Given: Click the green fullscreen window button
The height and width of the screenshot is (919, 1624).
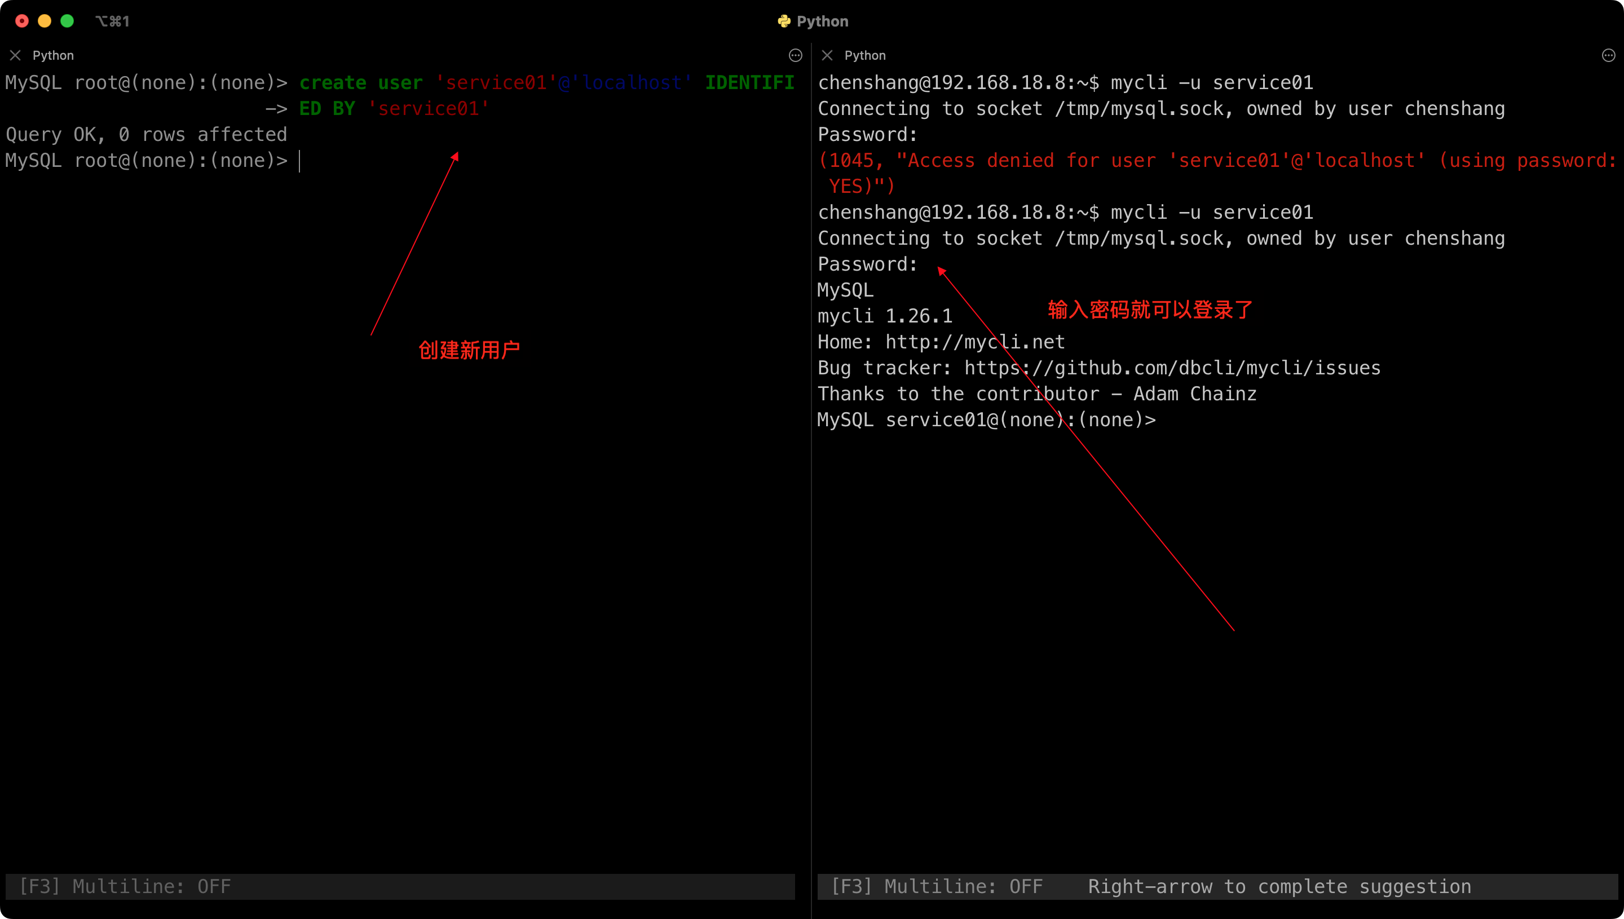Looking at the screenshot, I should tap(67, 21).
